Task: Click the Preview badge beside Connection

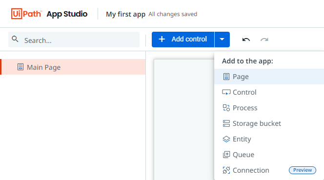Action: tap(303, 170)
